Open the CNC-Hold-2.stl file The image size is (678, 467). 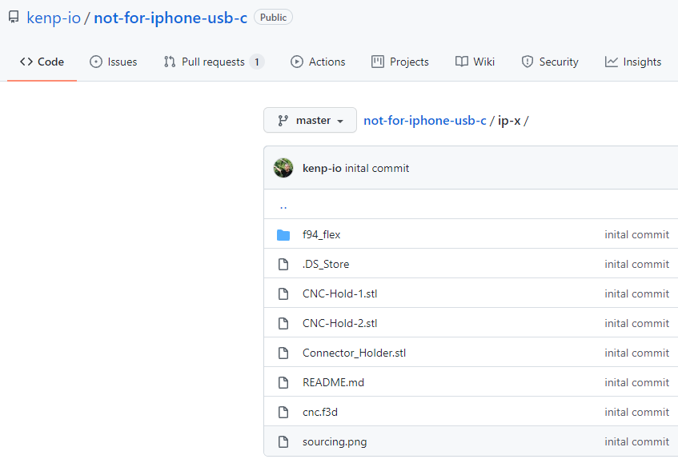tap(339, 323)
